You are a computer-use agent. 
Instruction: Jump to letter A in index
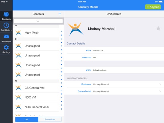(61, 31)
